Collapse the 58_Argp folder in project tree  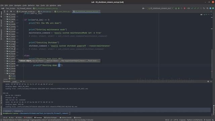pyautogui.click(x=5, y=73)
